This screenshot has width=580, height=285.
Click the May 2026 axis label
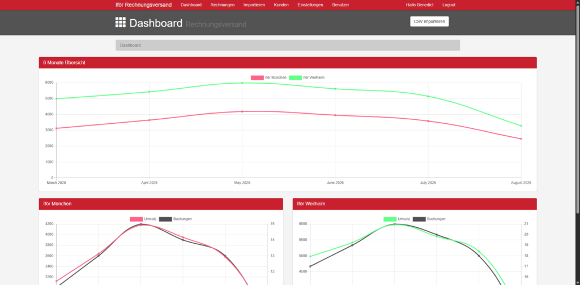click(242, 183)
